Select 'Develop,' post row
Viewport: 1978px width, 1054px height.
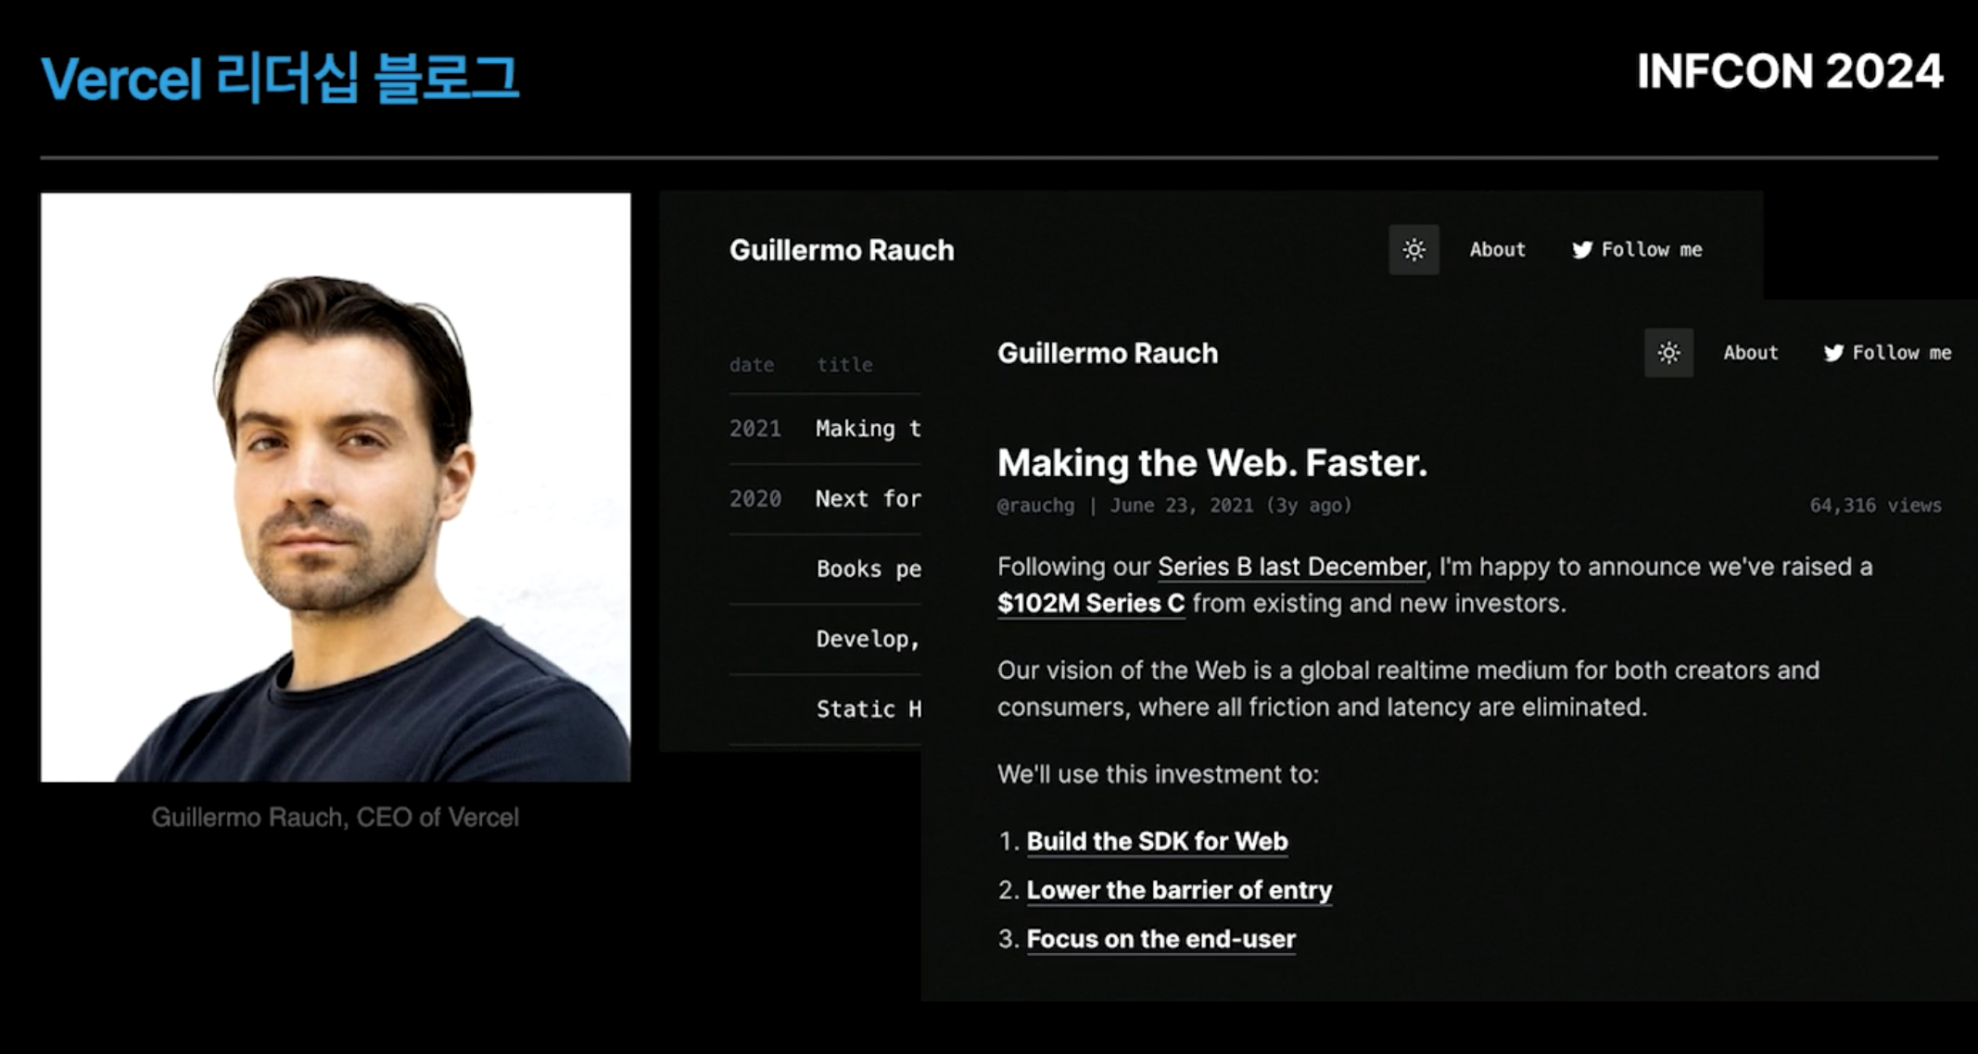coord(825,639)
